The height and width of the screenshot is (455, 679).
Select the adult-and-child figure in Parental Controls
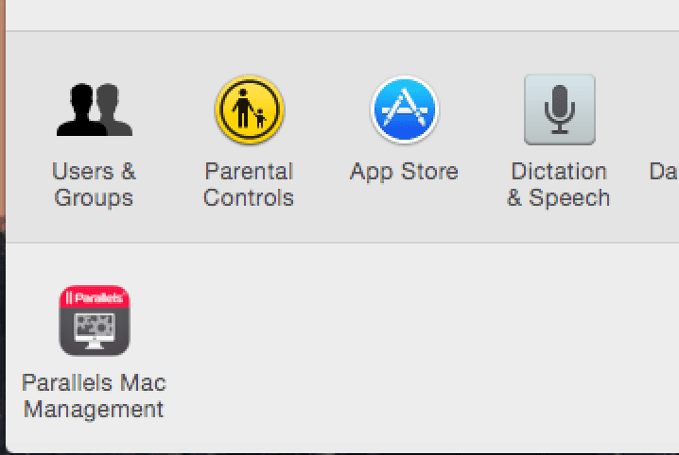tap(249, 109)
